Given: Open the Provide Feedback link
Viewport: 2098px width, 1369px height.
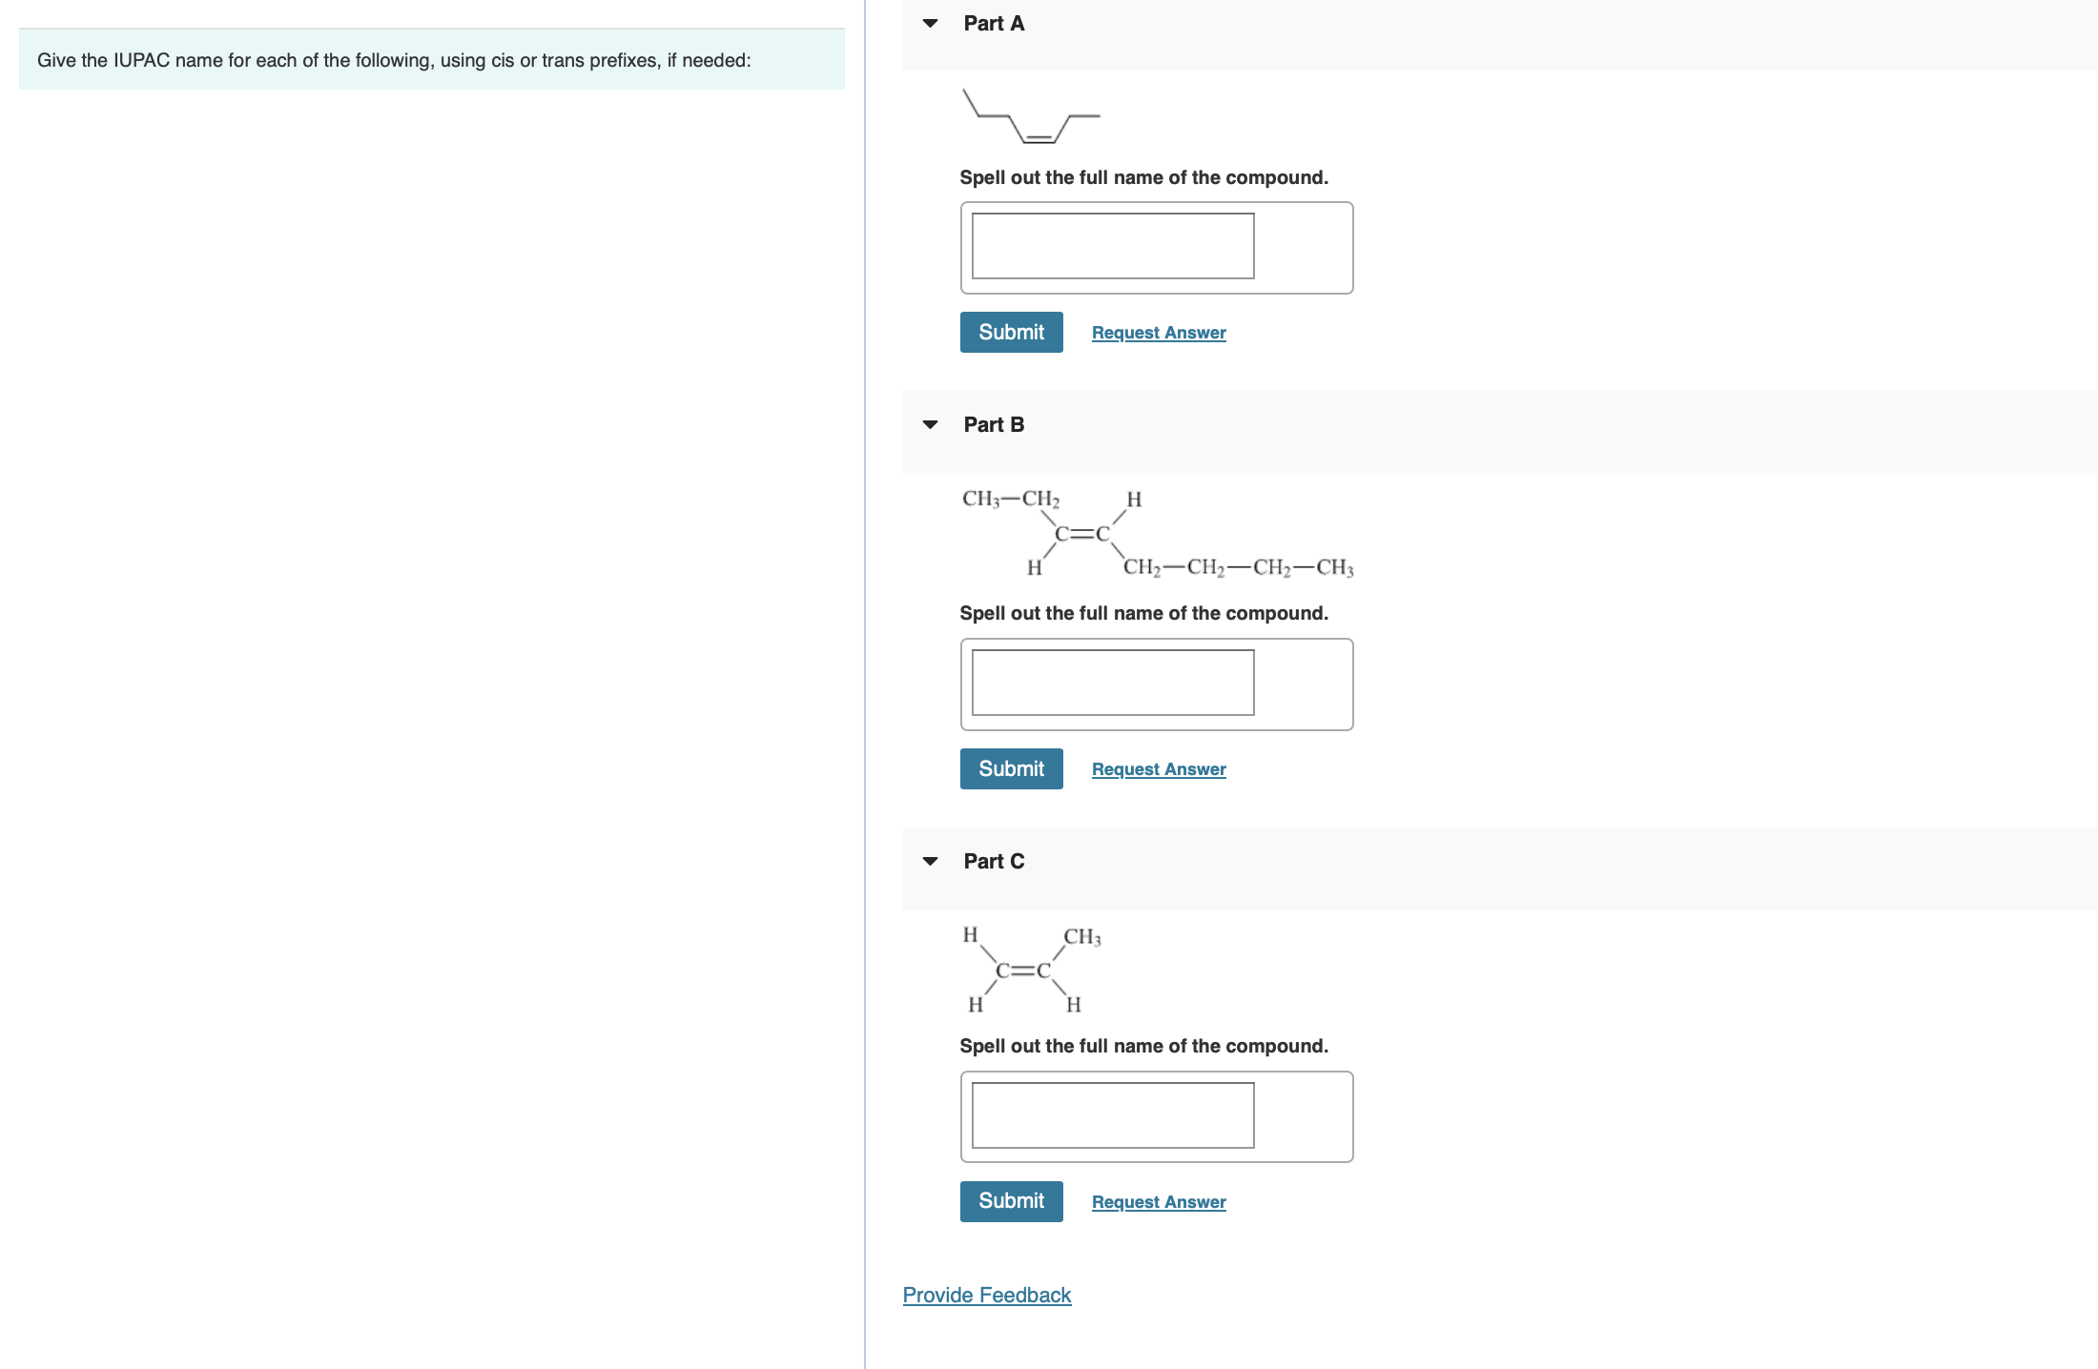Looking at the screenshot, I should coord(986,1295).
